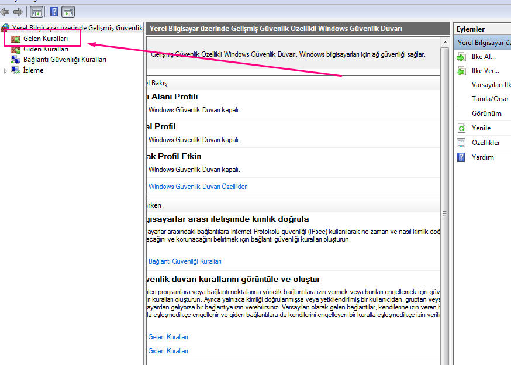511x365 pixels.
Task: Click the Yenile refresh icon
Action: pos(461,128)
